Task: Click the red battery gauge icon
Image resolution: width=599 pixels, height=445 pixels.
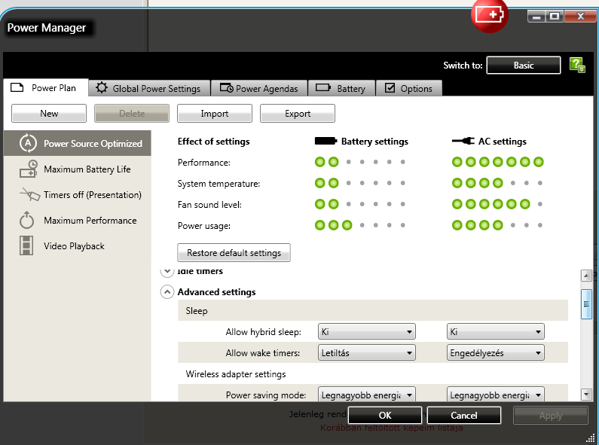Action: (x=490, y=15)
